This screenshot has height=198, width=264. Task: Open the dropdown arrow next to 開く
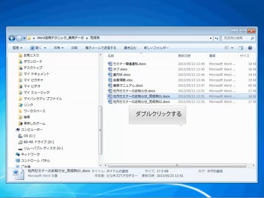point(45,48)
